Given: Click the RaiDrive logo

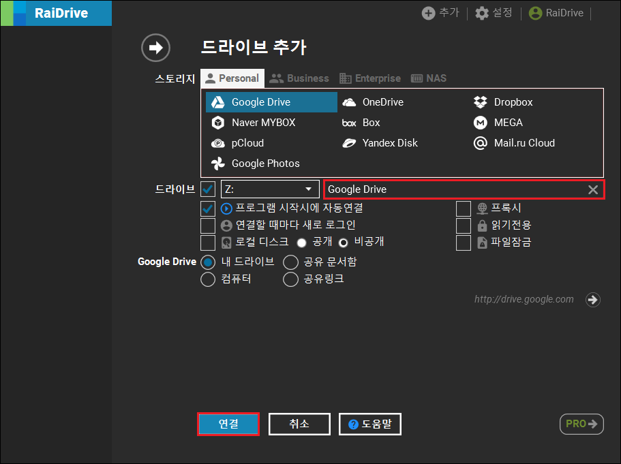Looking at the screenshot, I should click(x=57, y=13).
